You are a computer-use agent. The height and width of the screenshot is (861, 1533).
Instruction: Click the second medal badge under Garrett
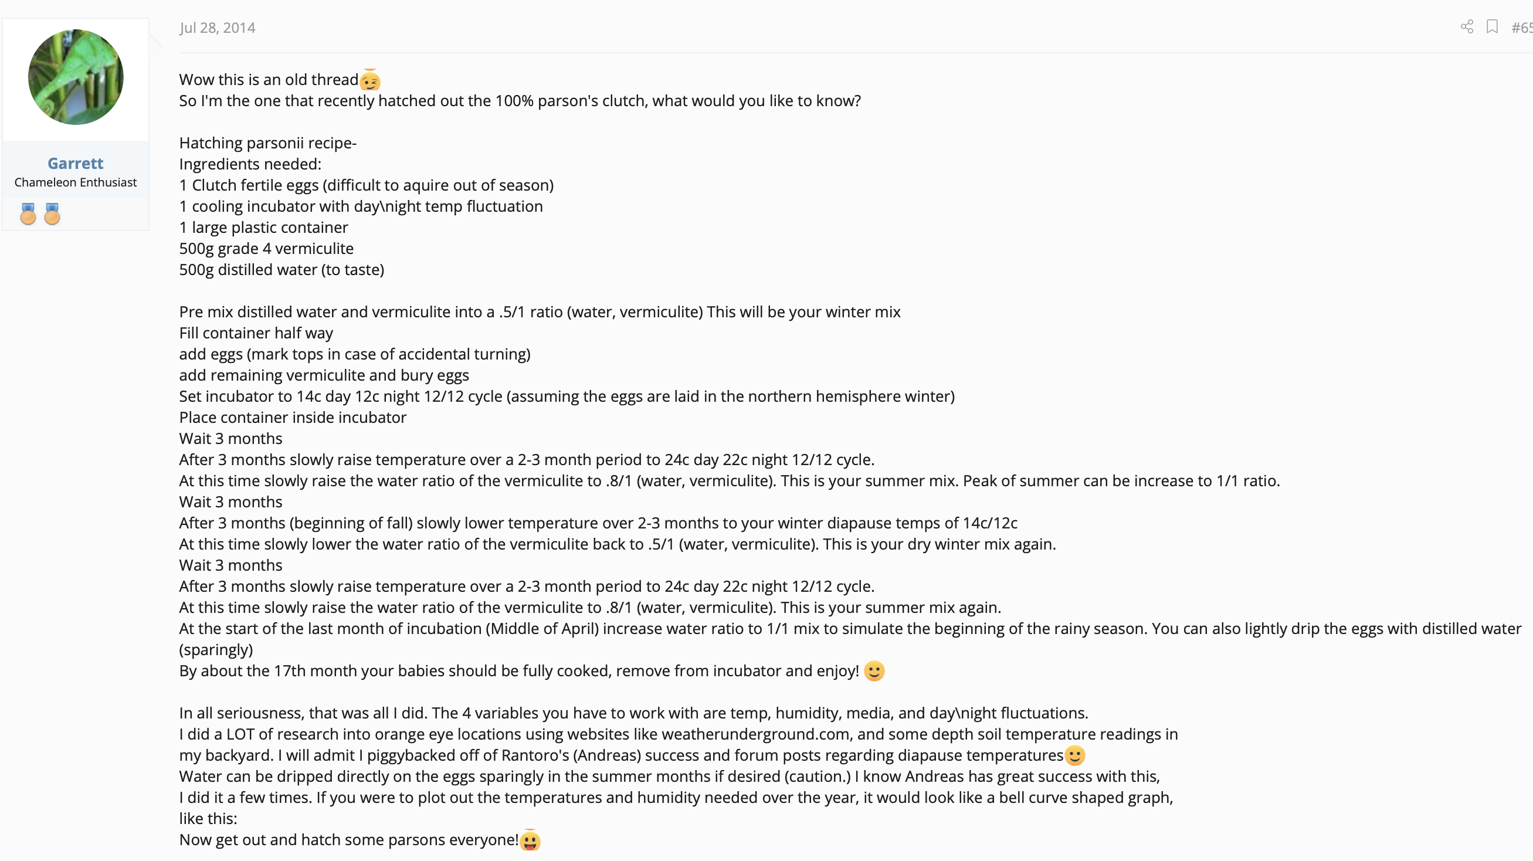click(x=52, y=213)
